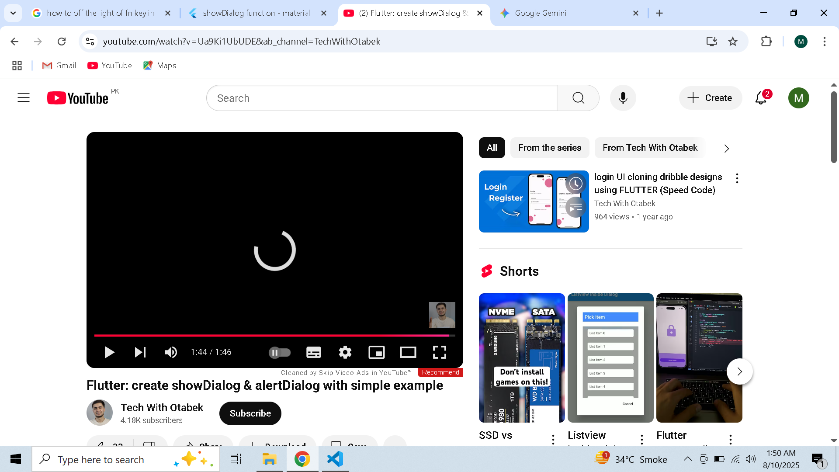Open the YouTube guide hamburger menu
The height and width of the screenshot is (472, 839).
point(24,98)
